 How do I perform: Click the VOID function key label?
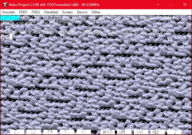click(107, 132)
